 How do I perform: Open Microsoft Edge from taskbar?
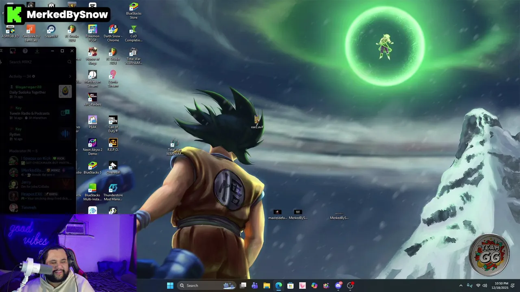tap(279, 286)
